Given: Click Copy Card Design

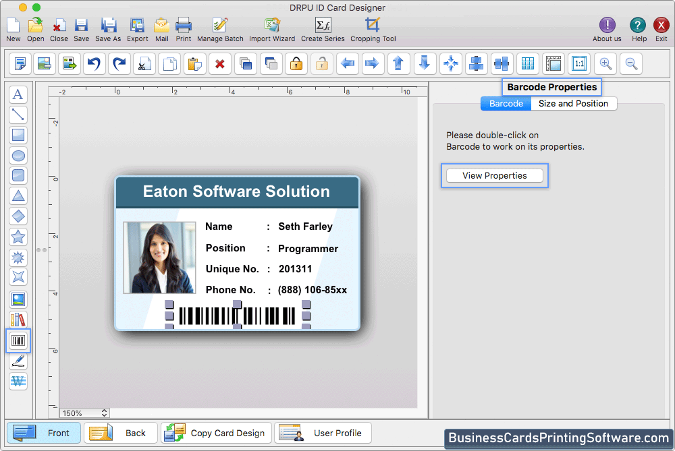Looking at the screenshot, I should tap(217, 433).
